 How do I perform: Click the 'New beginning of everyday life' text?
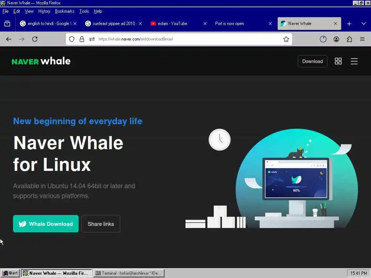coord(78,121)
